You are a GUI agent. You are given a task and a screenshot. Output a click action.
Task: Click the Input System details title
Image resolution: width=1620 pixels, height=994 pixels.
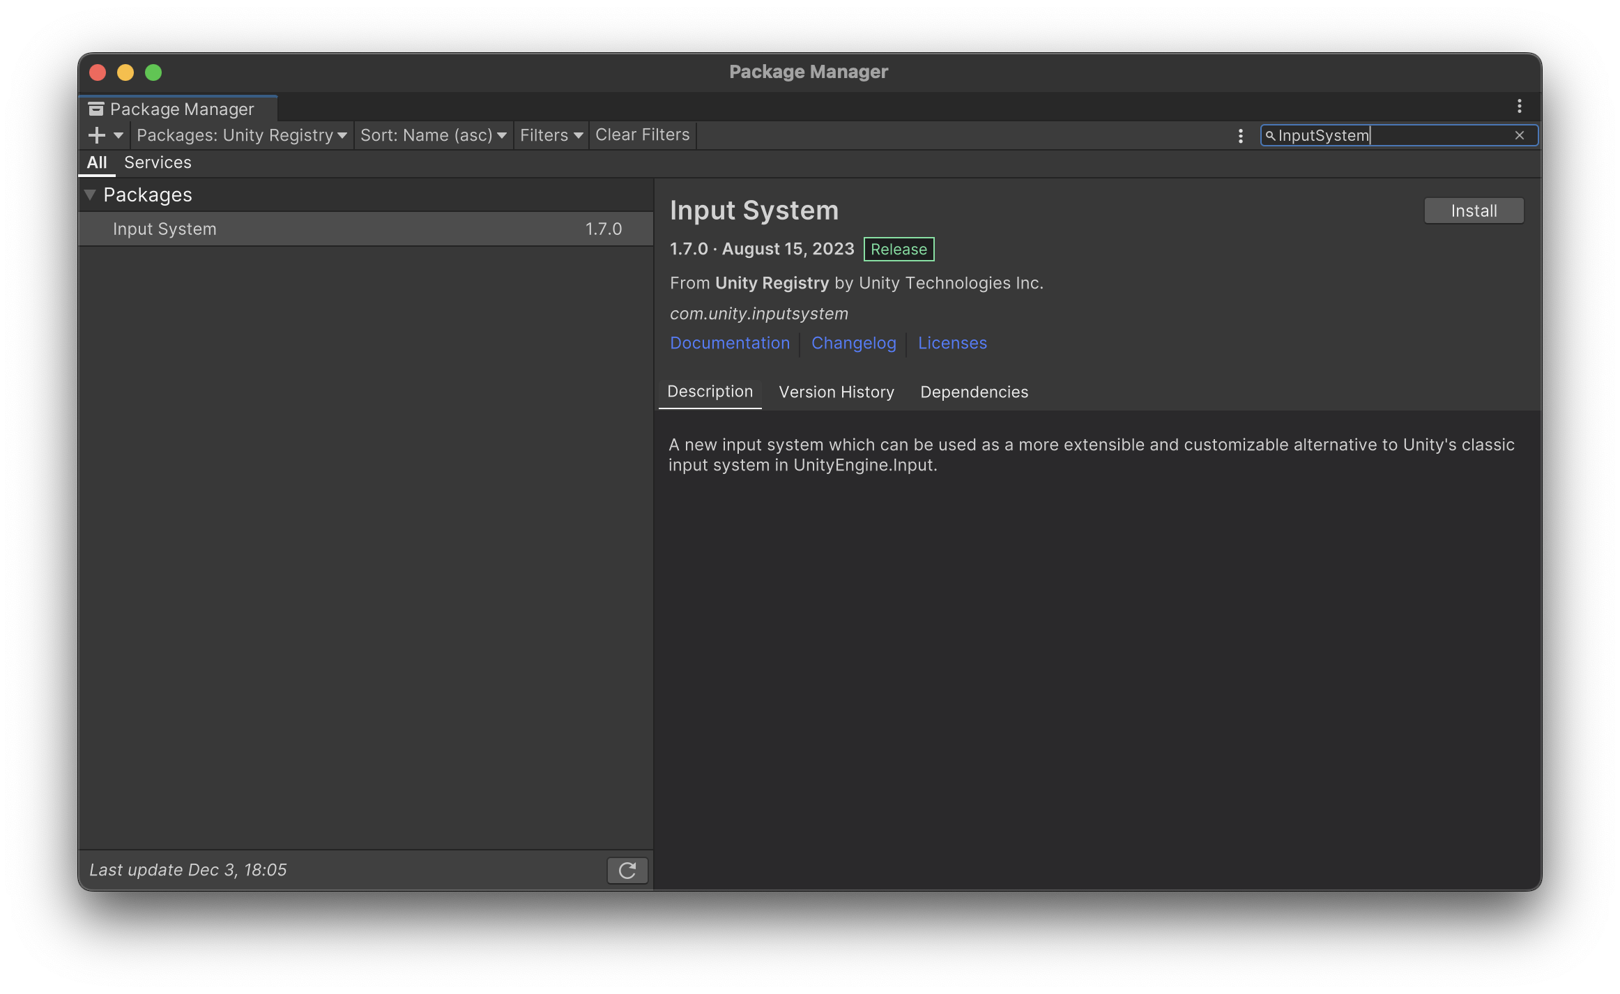(754, 211)
